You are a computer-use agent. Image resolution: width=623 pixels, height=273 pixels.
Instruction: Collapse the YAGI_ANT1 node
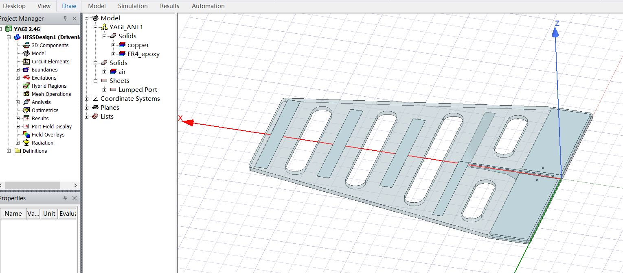(x=96, y=27)
